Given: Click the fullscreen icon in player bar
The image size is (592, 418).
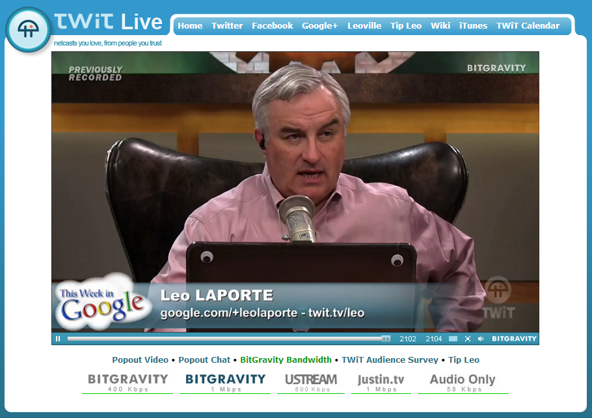Looking at the screenshot, I should pyautogui.click(x=468, y=339).
